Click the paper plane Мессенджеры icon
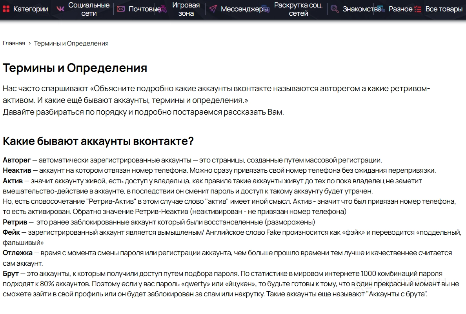The width and height of the screenshot is (466, 314). click(x=213, y=9)
